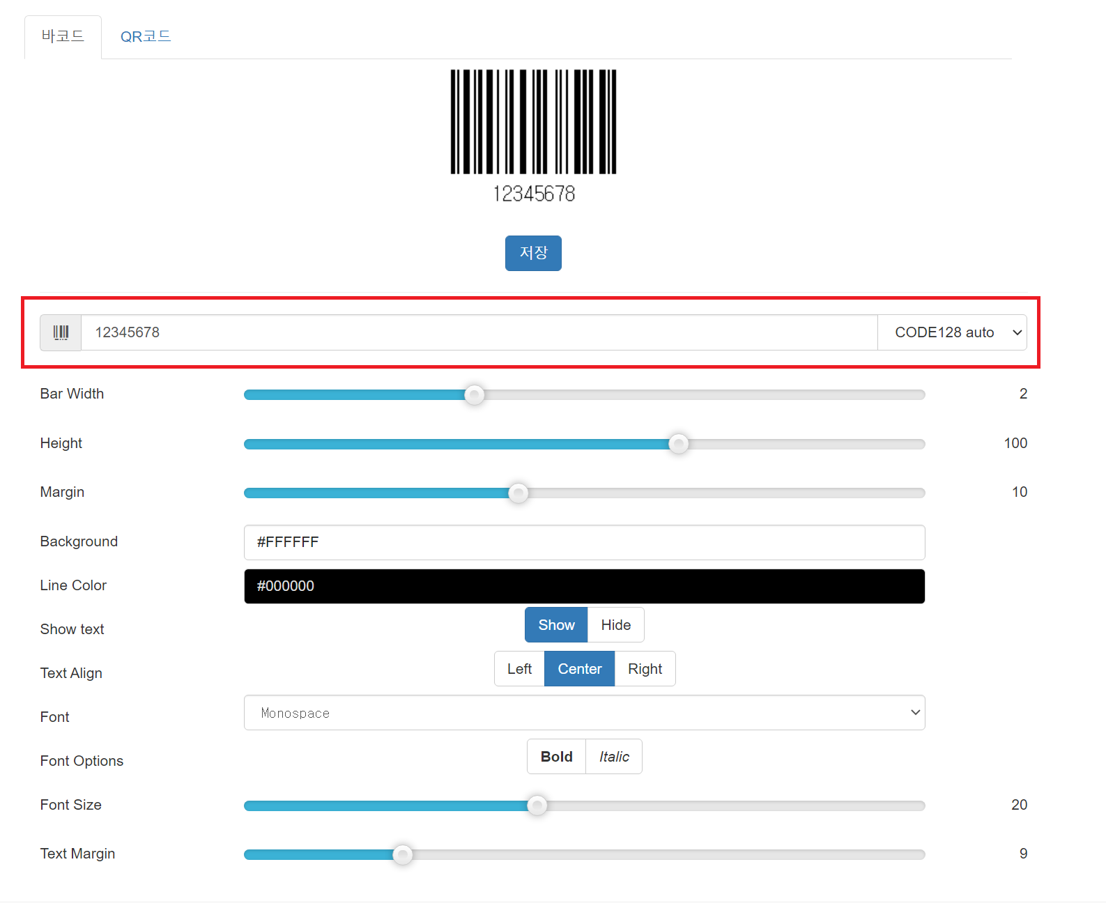This screenshot has width=1106, height=924.
Task: Open the Background color field #FFFFFF
Action: pos(584,542)
